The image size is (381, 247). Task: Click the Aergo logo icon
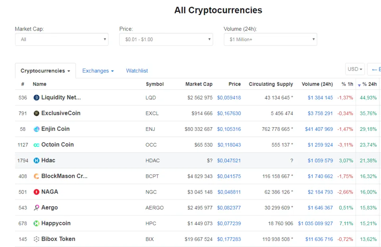click(37, 208)
